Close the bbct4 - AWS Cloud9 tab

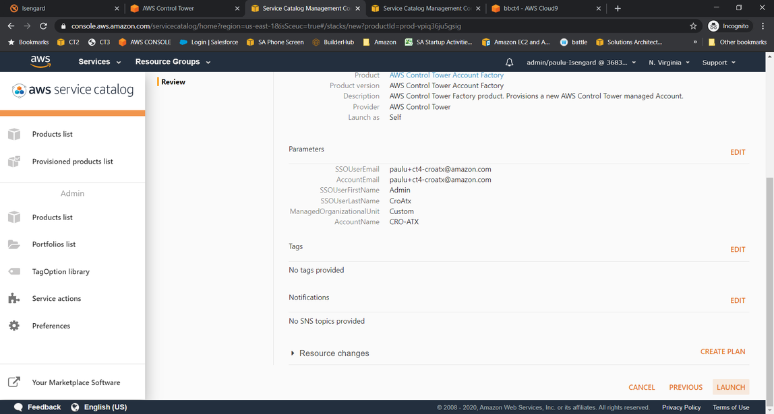(x=599, y=8)
